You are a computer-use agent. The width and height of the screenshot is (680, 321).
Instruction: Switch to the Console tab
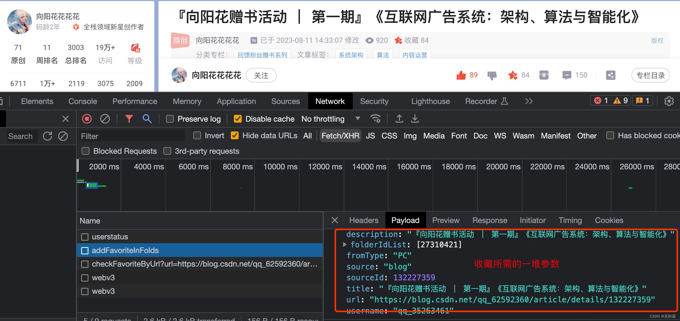click(83, 101)
